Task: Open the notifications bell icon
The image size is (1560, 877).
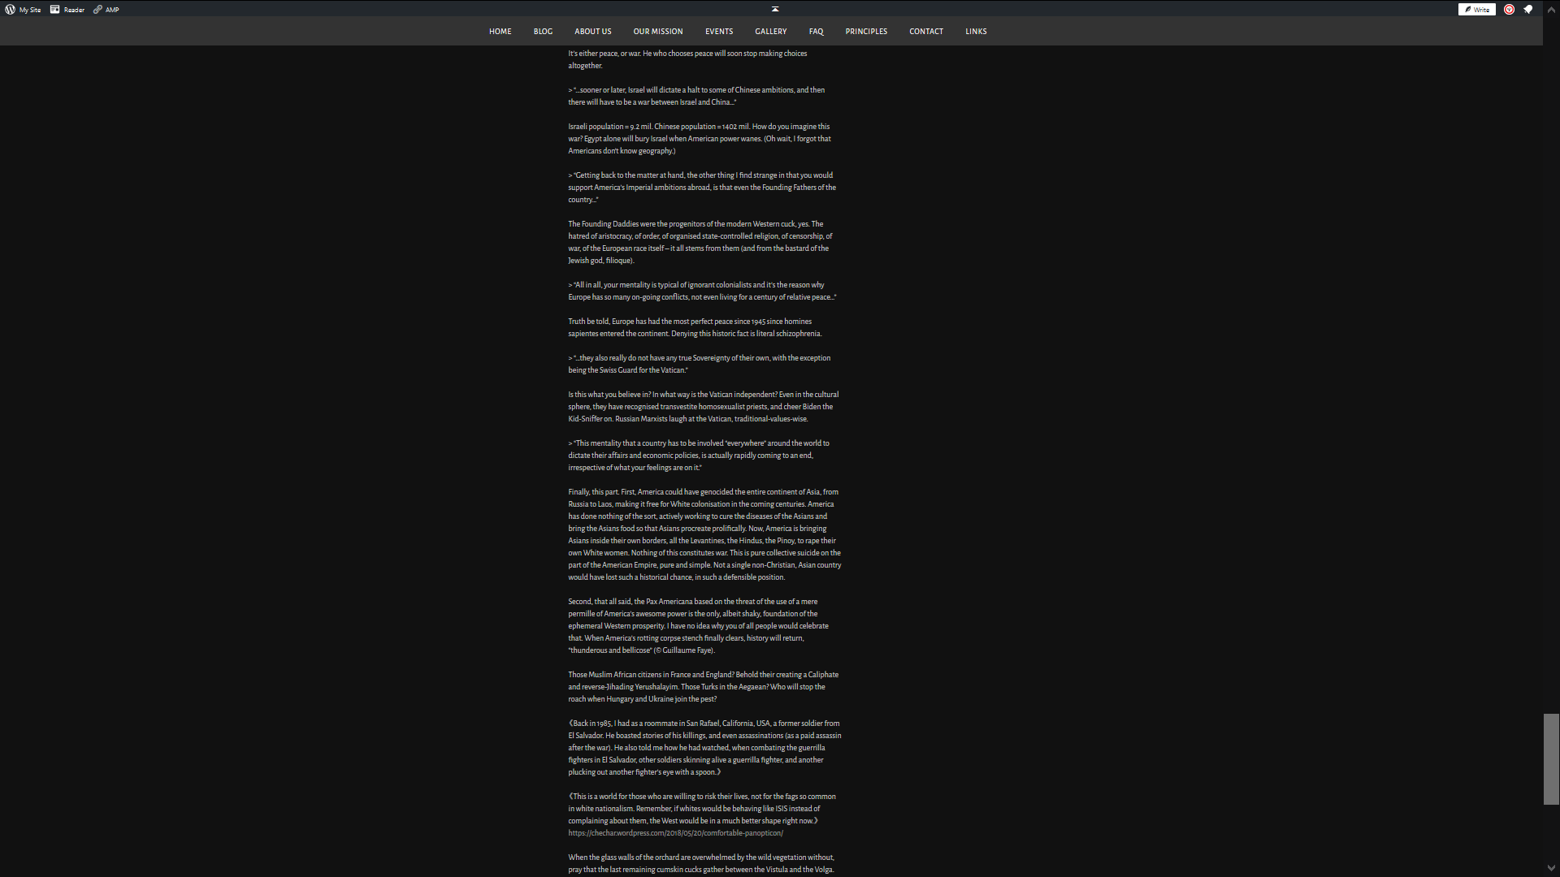Action: pos(1527,10)
